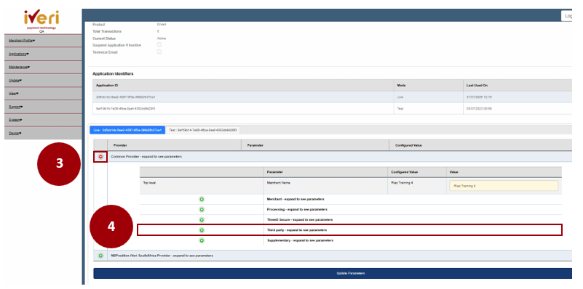This screenshot has height=289, width=583.
Task: Click 'Common Provider - expand to see parameters' text
Action: 146,157
